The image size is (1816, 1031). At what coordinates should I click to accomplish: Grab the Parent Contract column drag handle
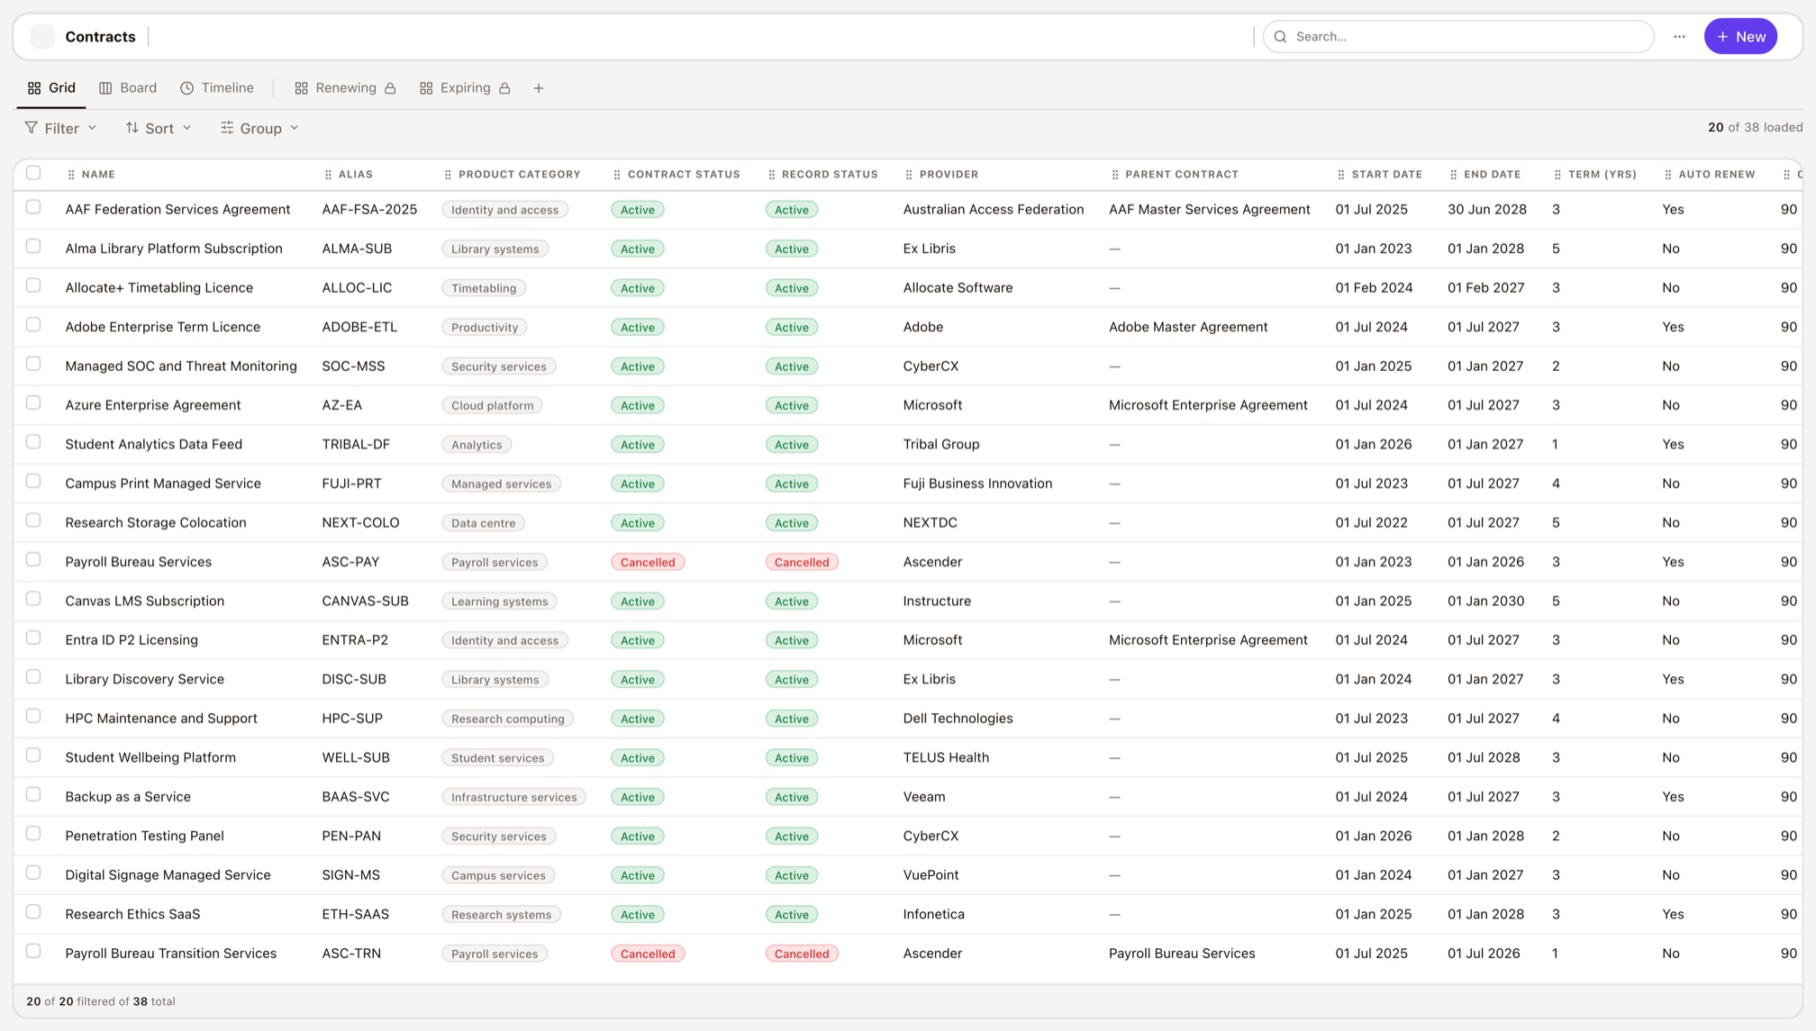pos(1115,175)
